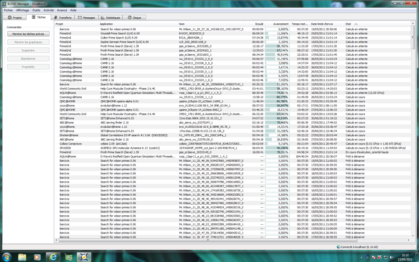Open the Affichage menu
Image resolution: width=419 pixels, height=262 pixels.
pyautogui.click(x=23, y=10)
